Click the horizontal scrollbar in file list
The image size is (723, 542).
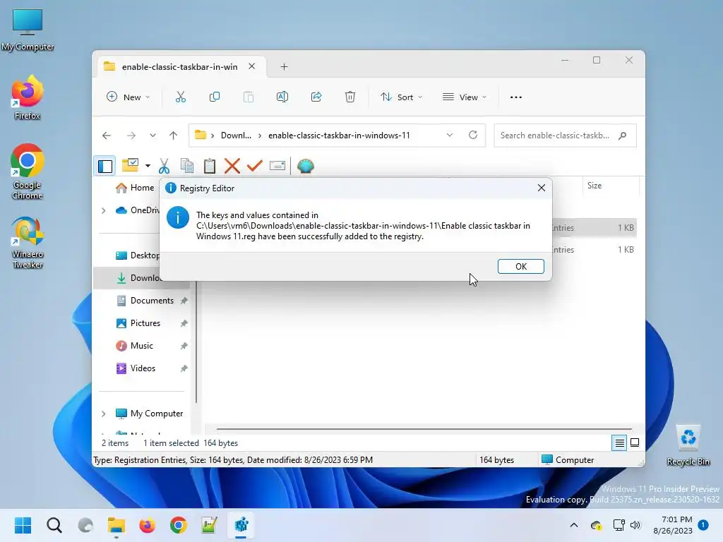[424, 429]
